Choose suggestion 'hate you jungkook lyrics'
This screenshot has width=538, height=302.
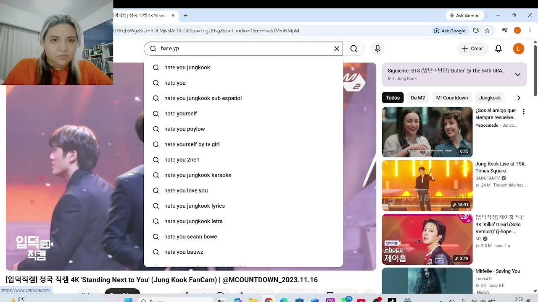(x=243, y=206)
